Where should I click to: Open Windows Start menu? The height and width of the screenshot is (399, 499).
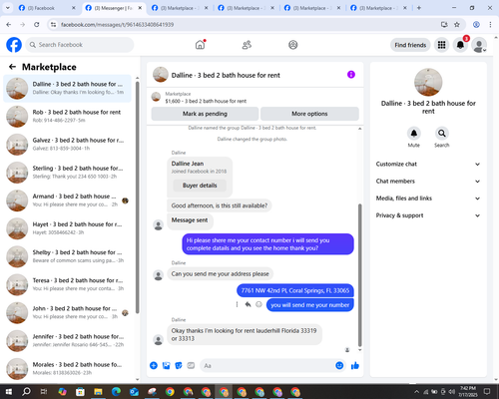click(x=9, y=392)
